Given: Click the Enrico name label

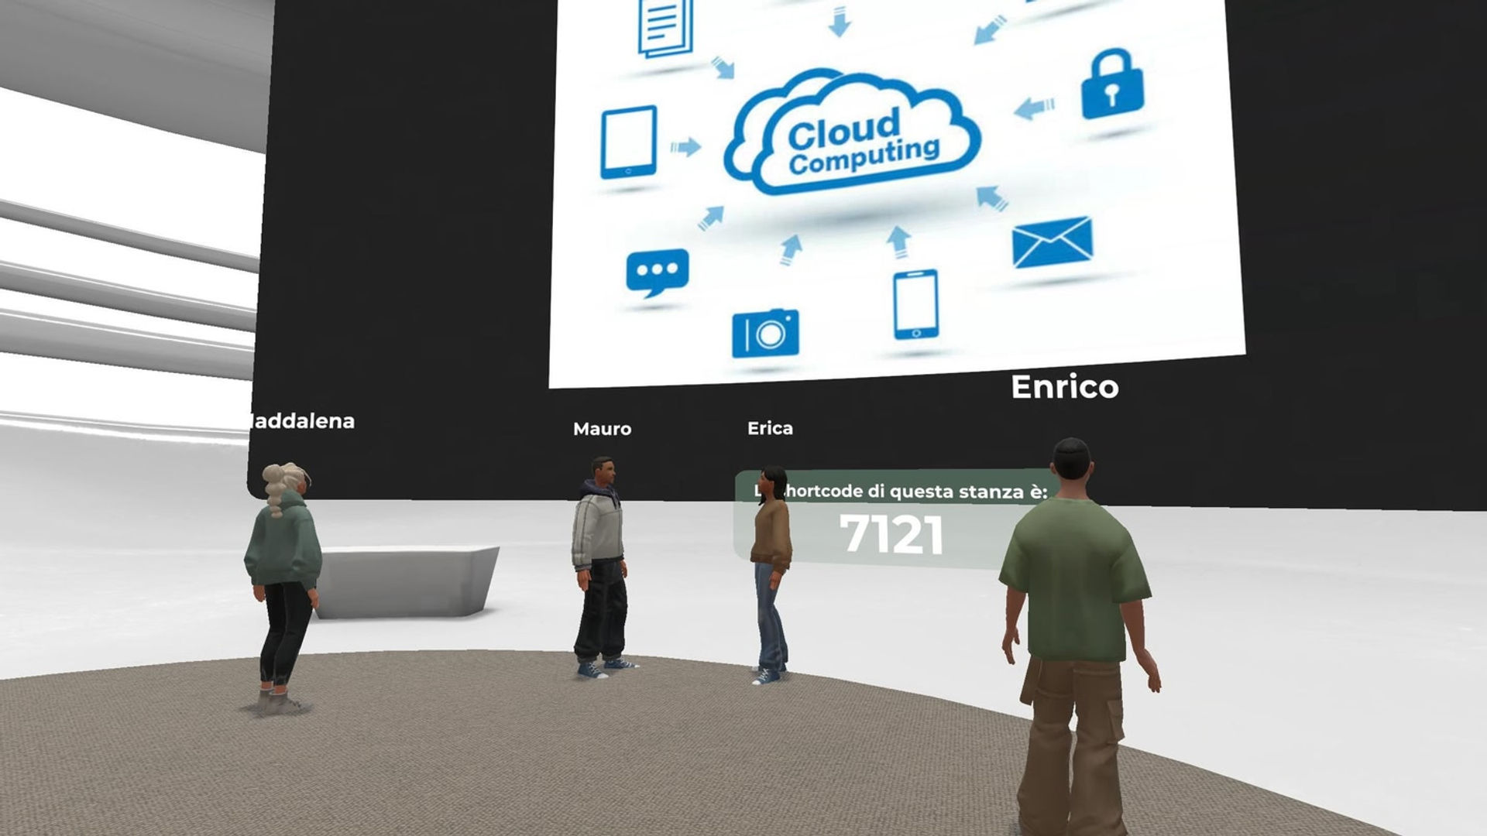Looking at the screenshot, I should pyautogui.click(x=1065, y=386).
